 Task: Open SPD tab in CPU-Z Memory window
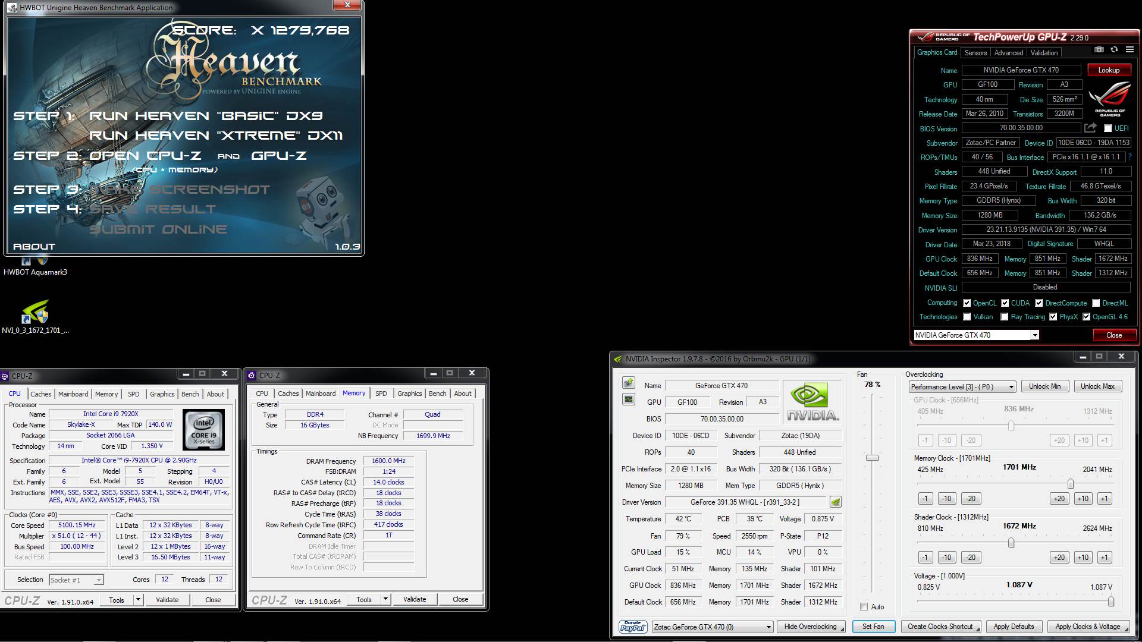coord(381,394)
